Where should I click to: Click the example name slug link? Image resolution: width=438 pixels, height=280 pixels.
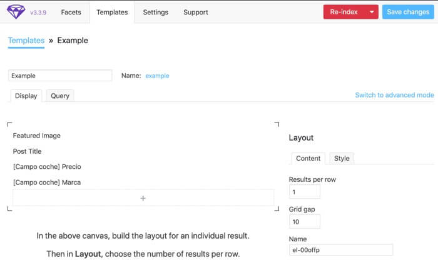tap(157, 76)
